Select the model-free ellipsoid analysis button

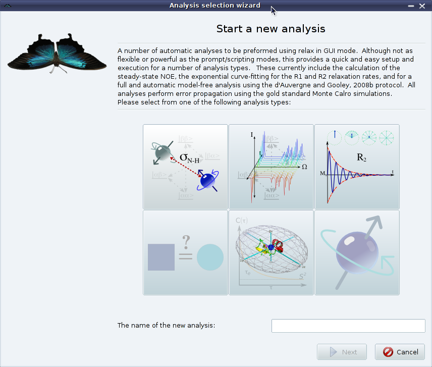(271, 252)
